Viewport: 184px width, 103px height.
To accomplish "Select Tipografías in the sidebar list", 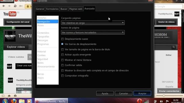I will 47,37.
